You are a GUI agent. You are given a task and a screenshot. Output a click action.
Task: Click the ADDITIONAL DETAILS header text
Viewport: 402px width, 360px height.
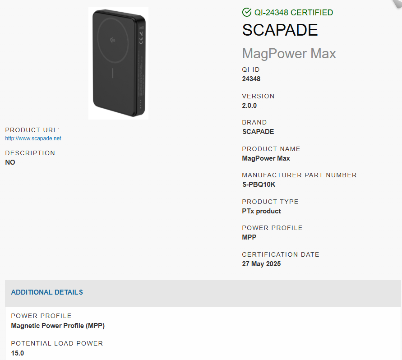click(47, 293)
